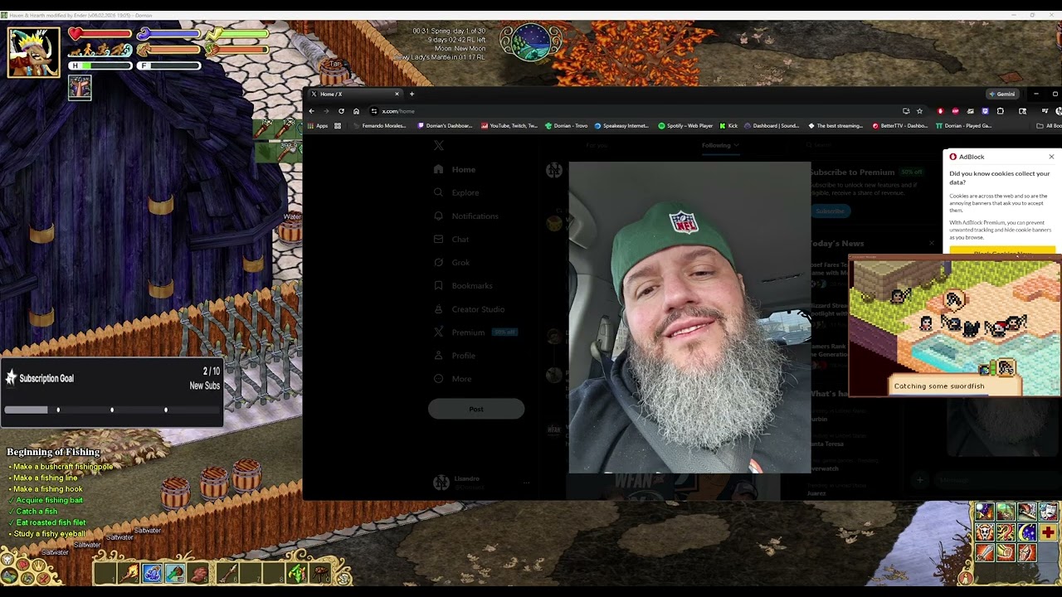Click the red cross icon in action grid
The image size is (1062, 597).
1048,531
